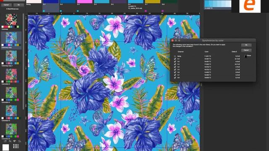
Task: Click the fourth icon below colorway list
Action: point(20,141)
